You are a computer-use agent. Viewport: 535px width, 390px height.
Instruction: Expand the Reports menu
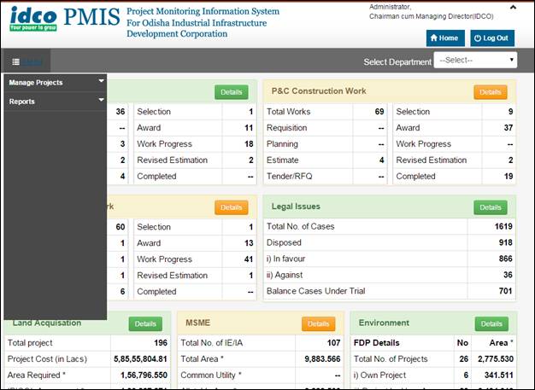coord(56,102)
